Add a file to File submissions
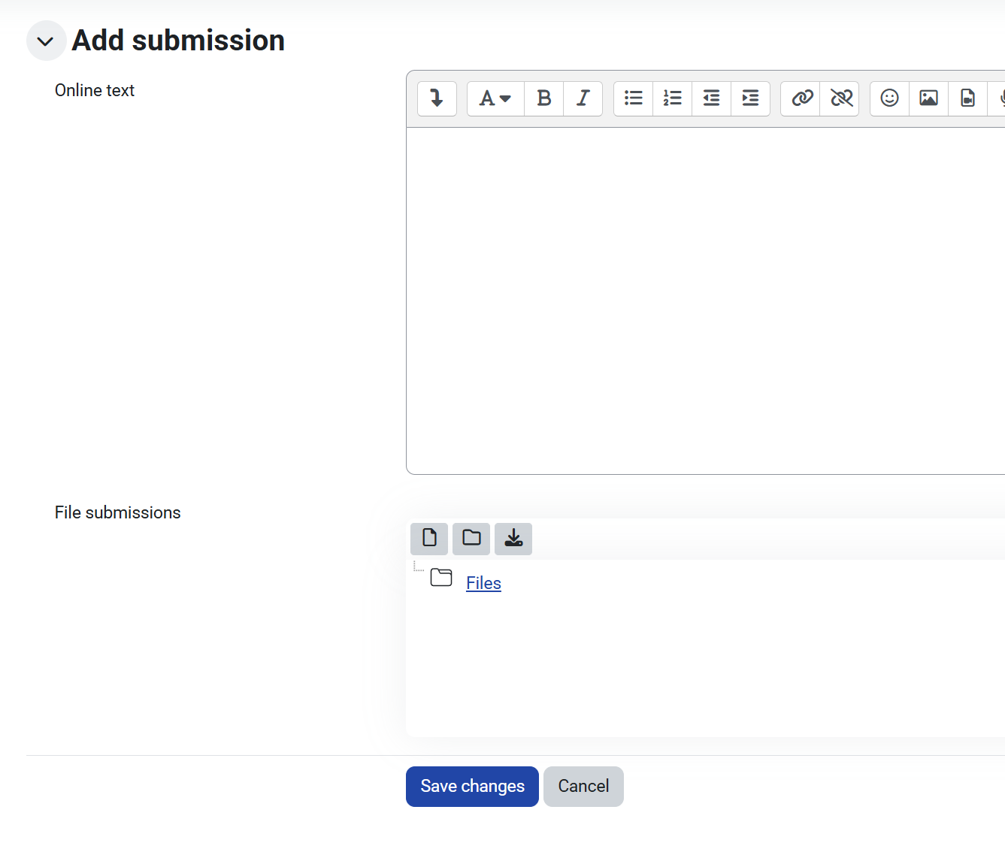This screenshot has width=1005, height=855. (429, 539)
